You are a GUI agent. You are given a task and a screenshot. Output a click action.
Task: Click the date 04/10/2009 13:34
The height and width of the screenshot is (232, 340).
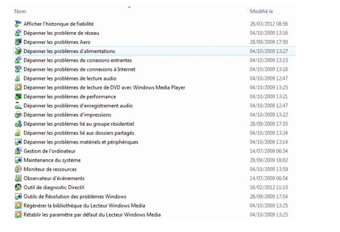coord(269,133)
